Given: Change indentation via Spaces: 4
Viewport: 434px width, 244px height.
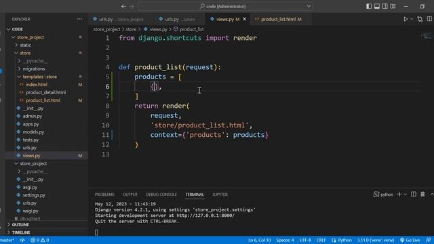Looking at the screenshot, I should [x=285, y=240].
